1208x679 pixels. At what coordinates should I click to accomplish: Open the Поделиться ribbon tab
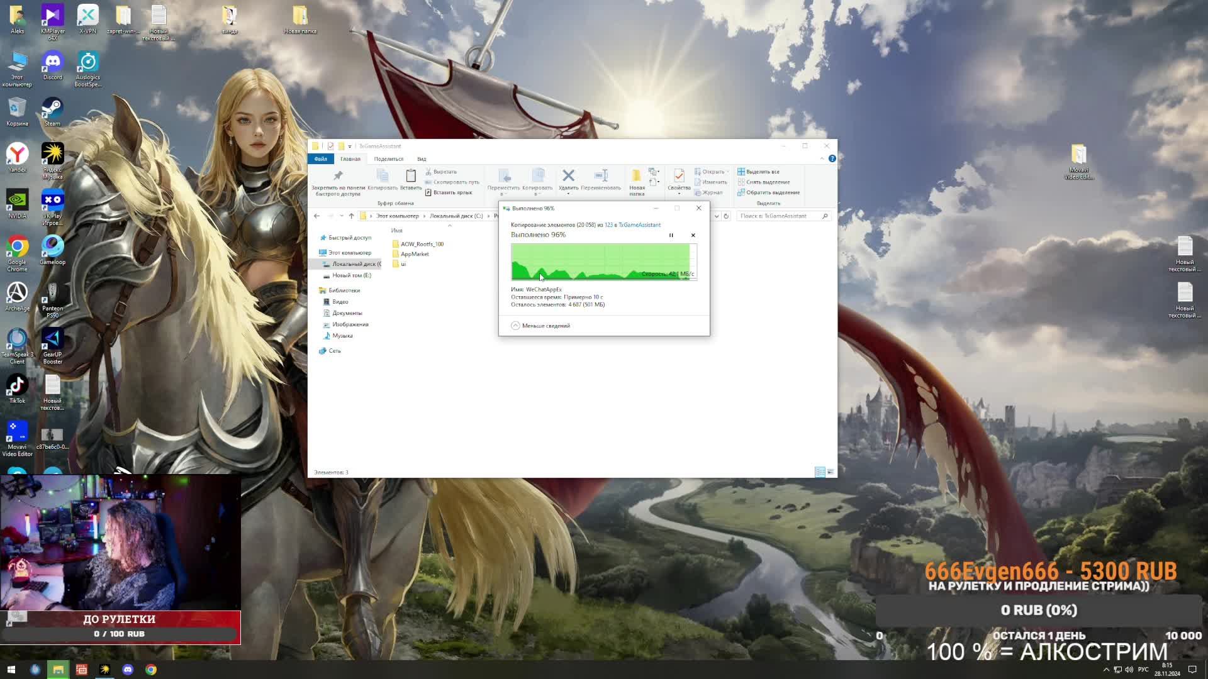[x=388, y=159]
